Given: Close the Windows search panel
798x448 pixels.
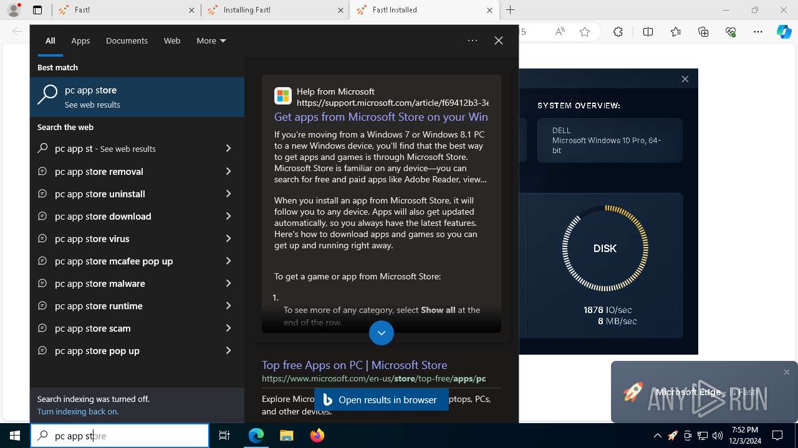Looking at the screenshot, I should pos(499,40).
